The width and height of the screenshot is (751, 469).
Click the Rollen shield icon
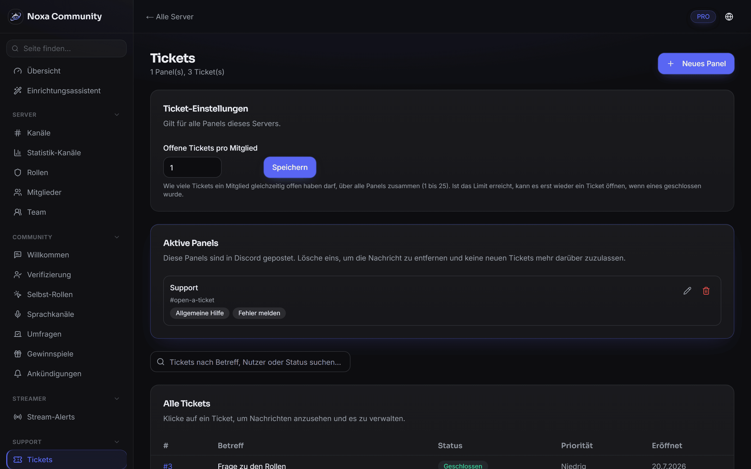pos(18,172)
